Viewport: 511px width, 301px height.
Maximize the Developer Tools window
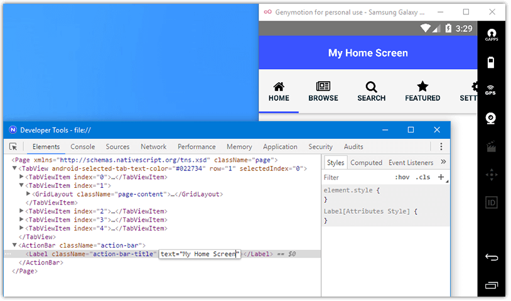coord(411,130)
